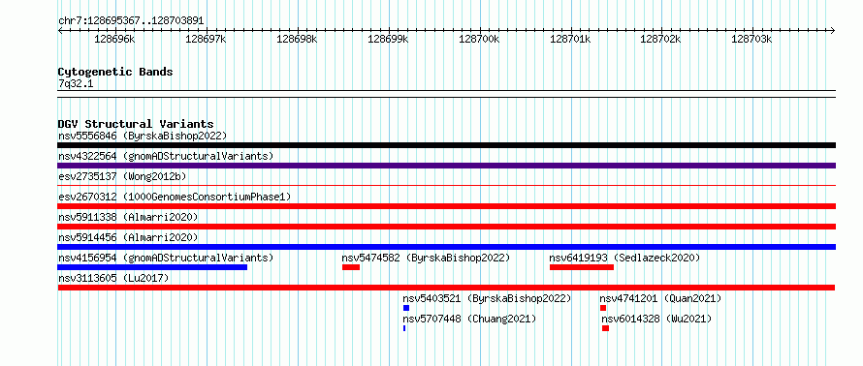Open nsv6419193 (Sedlazeck2020) label
The image size is (863, 366).
click(624, 258)
